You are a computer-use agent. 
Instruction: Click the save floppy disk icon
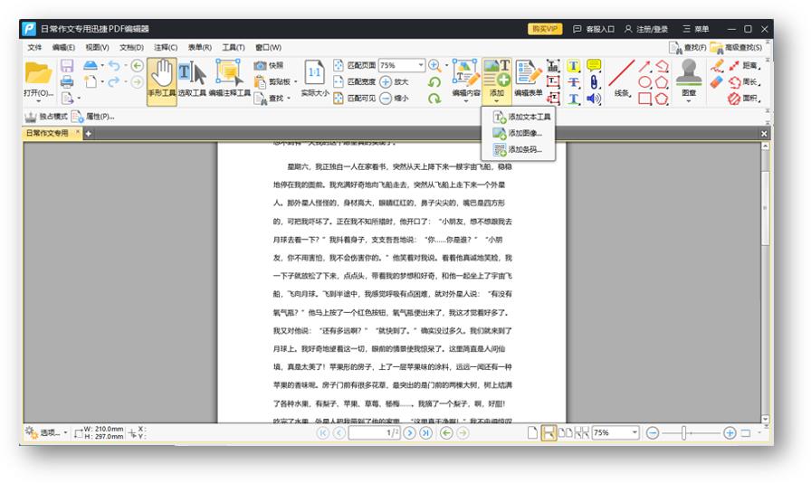coord(67,66)
